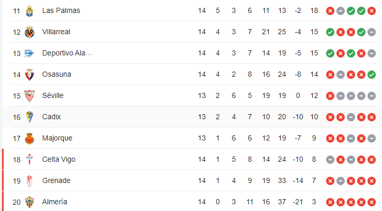The image size is (382, 211).
Task: Open the Villarreal team link
Action: click(x=56, y=32)
